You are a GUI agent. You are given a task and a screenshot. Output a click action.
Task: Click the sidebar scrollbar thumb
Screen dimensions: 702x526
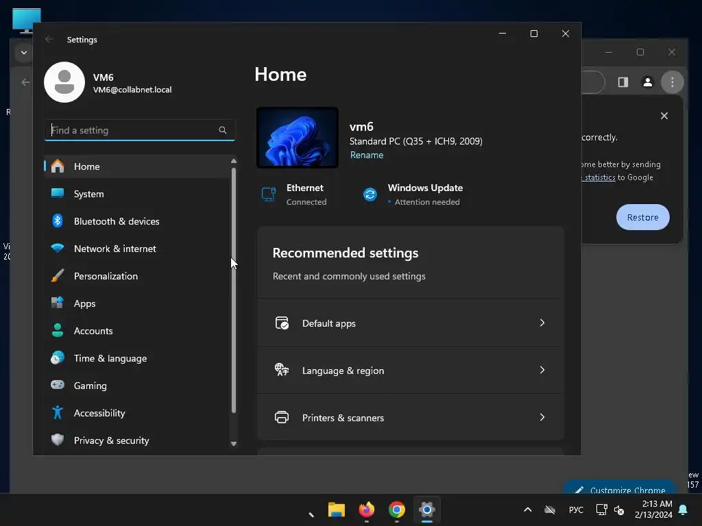point(234,290)
